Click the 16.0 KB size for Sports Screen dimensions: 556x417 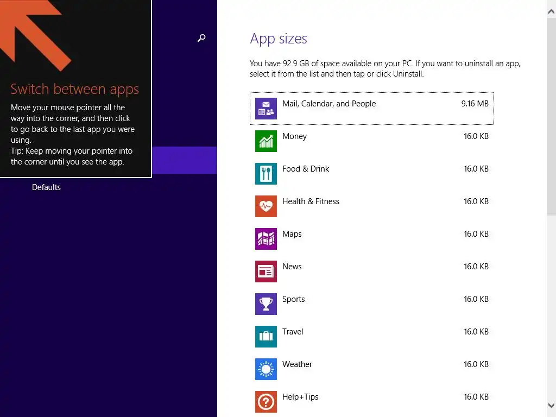point(476,299)
